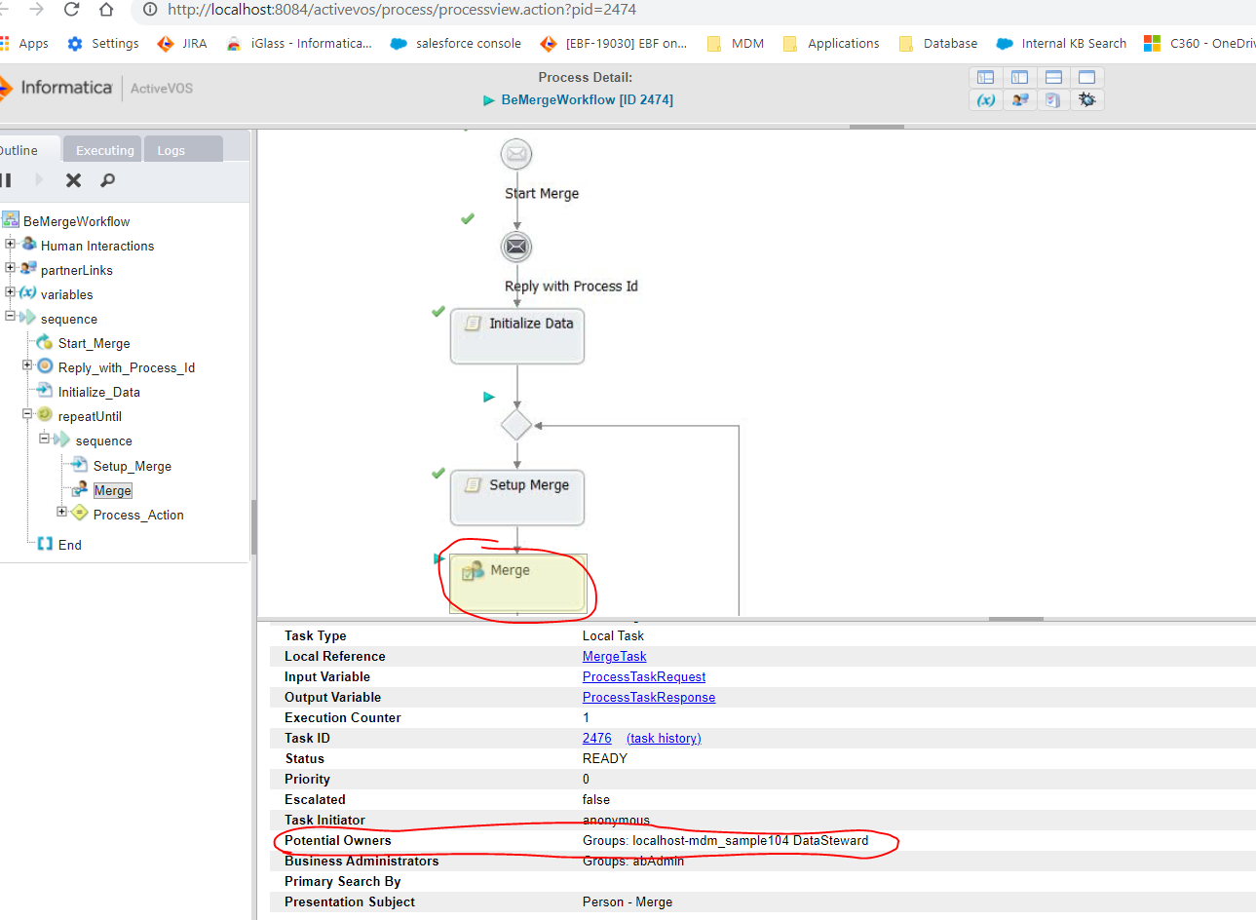1256x920 pixels.
Task: Click the terminate process X icon
Action: [x=73, y=180]
